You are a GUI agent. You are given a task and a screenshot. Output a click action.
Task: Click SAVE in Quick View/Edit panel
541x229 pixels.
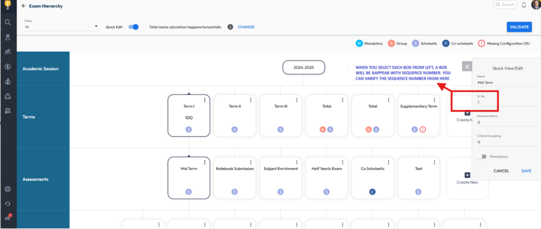pyautogui.click(x=526, y=171)
